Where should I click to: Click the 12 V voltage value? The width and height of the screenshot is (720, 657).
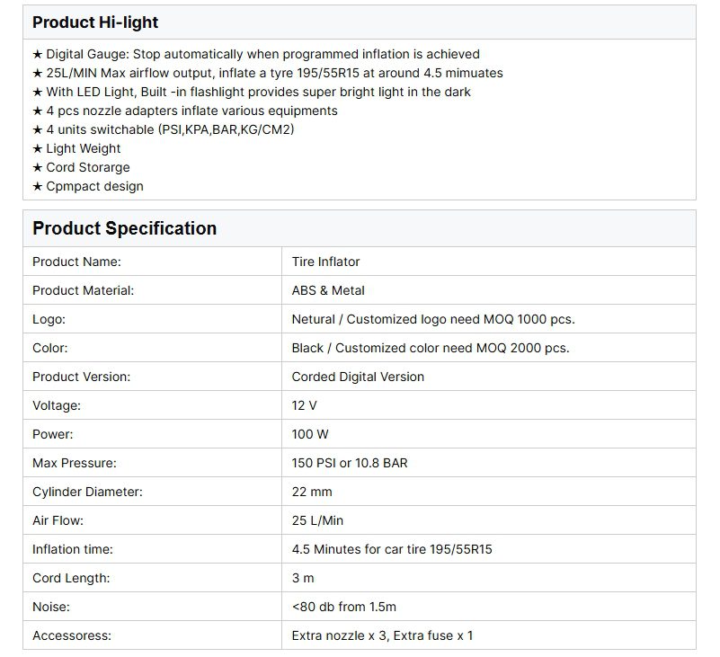click(x=304, y=405)
